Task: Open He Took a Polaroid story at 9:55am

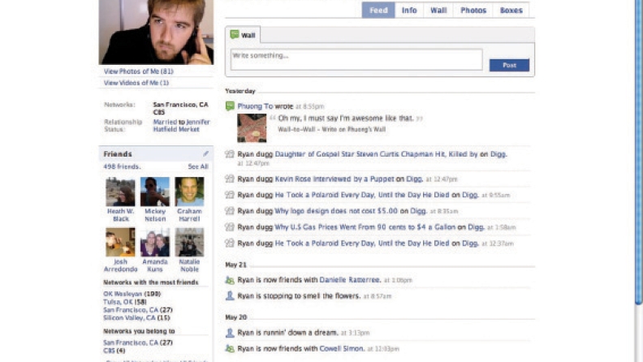Action: coord(362,195)
